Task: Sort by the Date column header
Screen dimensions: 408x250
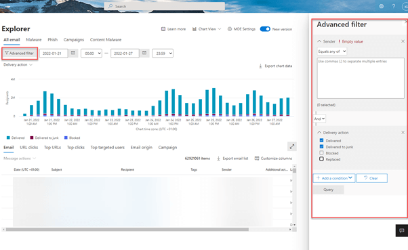Action: (26, 169)
